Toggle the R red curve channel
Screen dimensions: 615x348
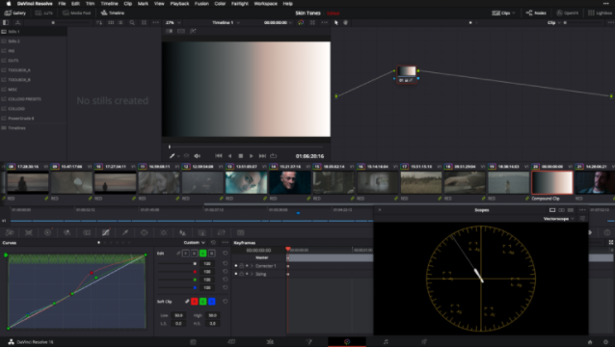tap(194, 254)
